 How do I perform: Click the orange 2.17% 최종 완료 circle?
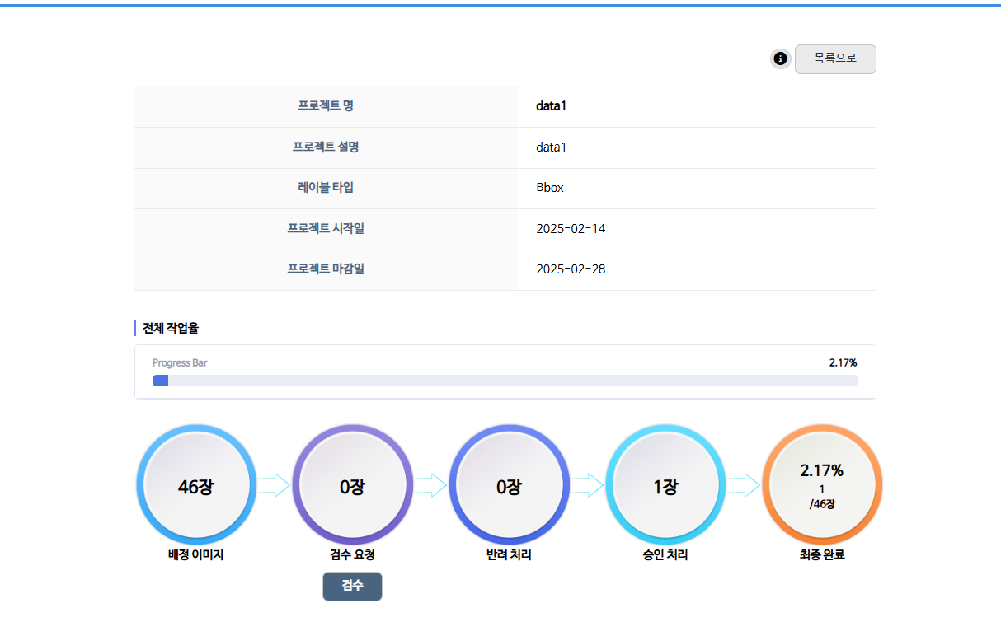822,485
